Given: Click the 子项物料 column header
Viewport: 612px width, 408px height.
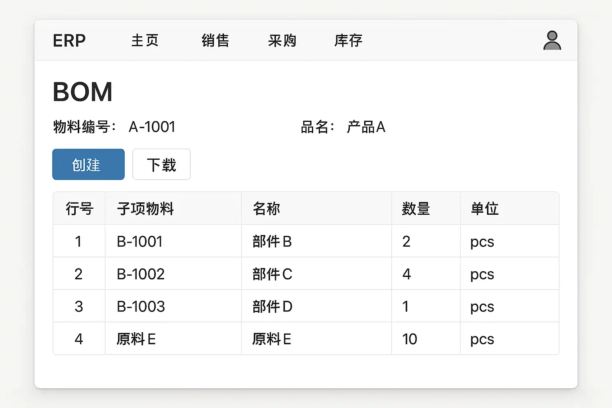Looking at the screenshot, I should pos(145,208).
